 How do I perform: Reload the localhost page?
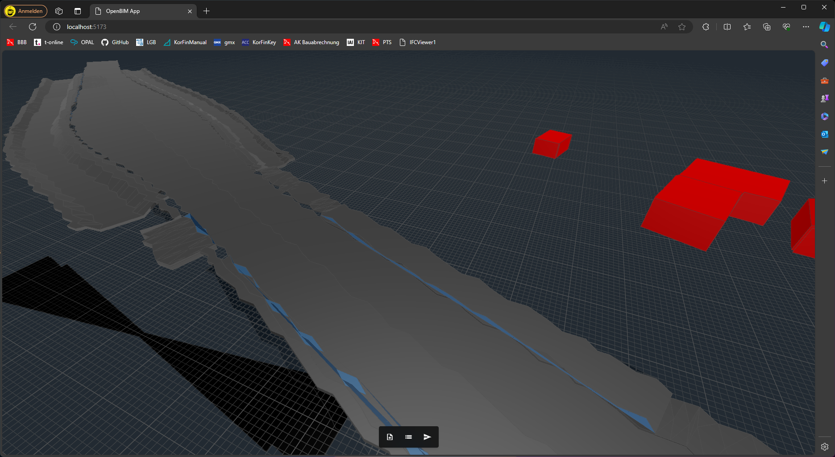coord(33,27)
